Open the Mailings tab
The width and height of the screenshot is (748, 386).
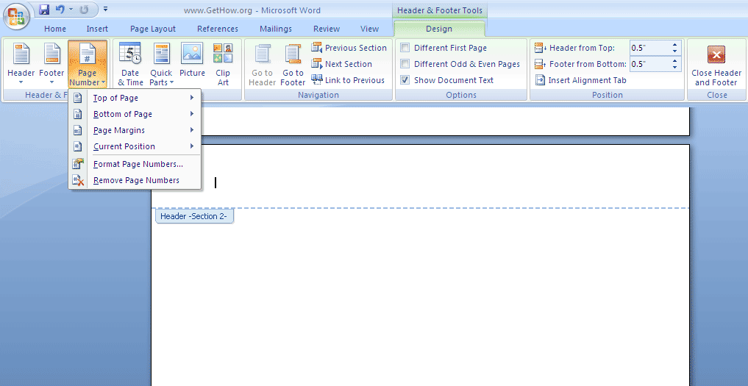tap(276, 29)
